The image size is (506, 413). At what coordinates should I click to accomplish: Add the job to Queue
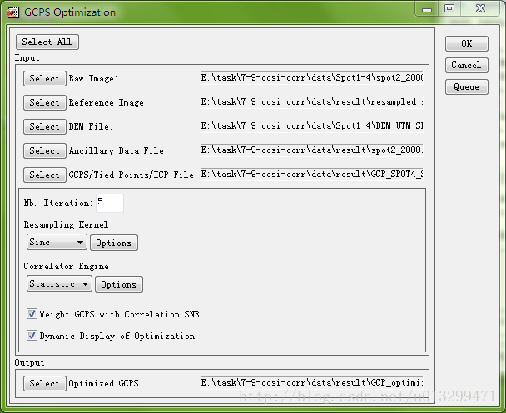[x=467, y=87]
